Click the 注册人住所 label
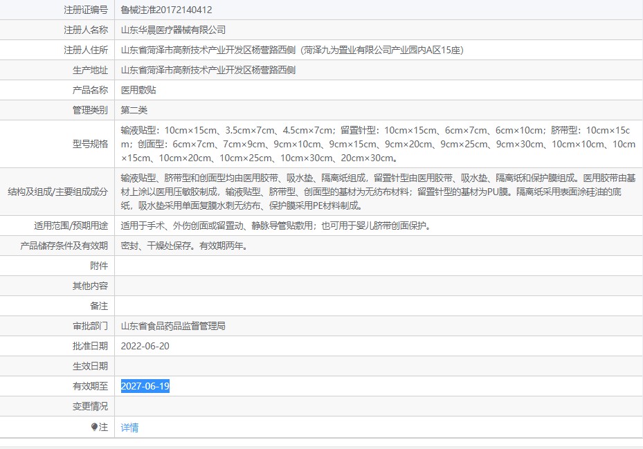The height and width of the screenshot is (449, 643). (86, 50)
